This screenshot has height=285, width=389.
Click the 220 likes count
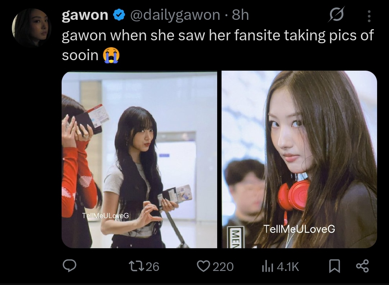point(223,267)
